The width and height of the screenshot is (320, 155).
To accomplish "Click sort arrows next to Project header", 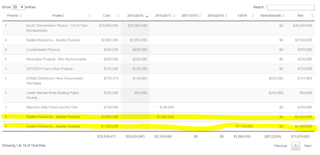I will coord(89,16).
